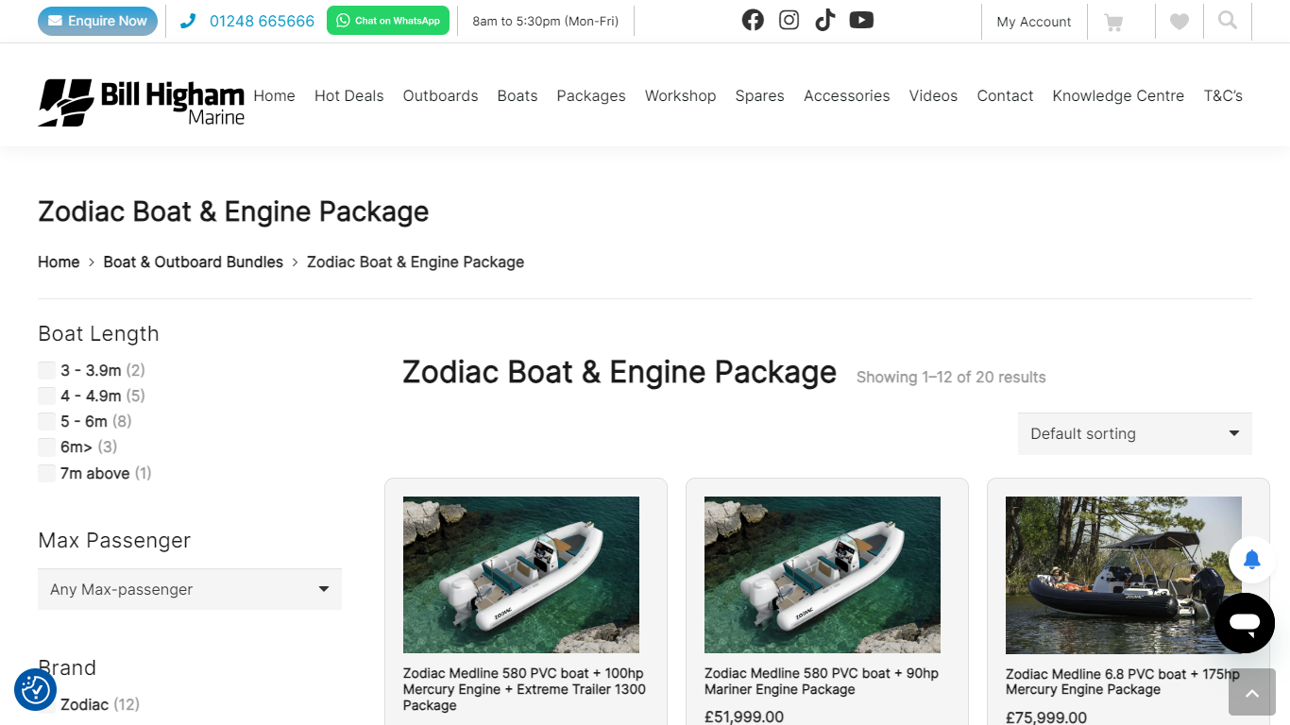Image resolution: width=1290 pixels, height=725 pixels.
Task: Open the YouTube channel icon
Action: pos(861,20)
